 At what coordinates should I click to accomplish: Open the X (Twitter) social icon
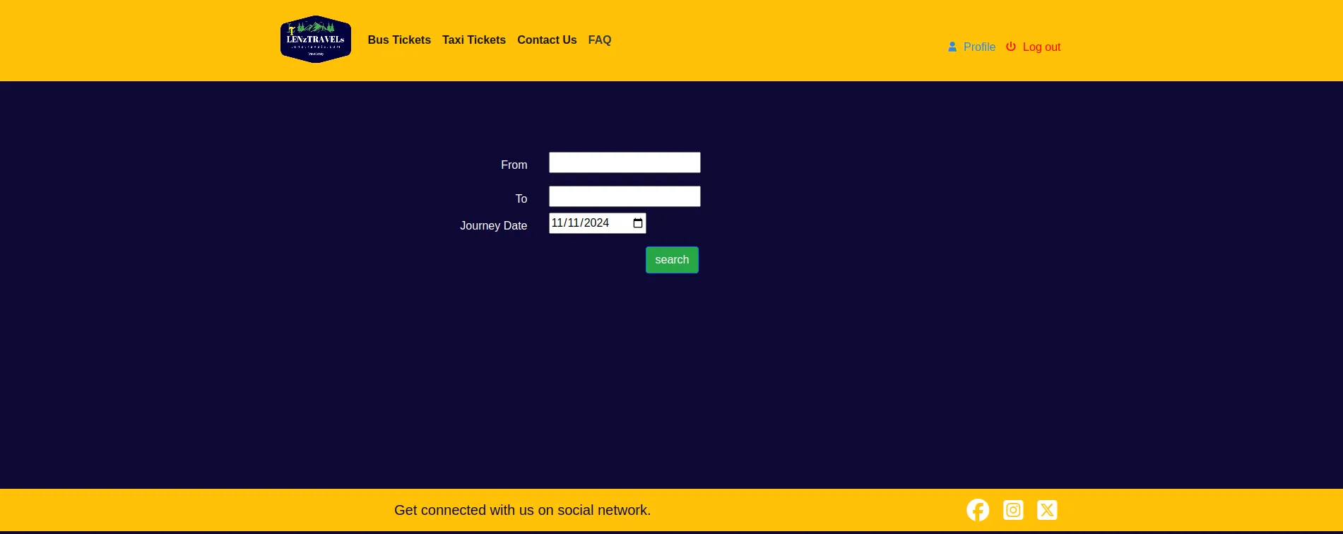tap(1047, 510)
